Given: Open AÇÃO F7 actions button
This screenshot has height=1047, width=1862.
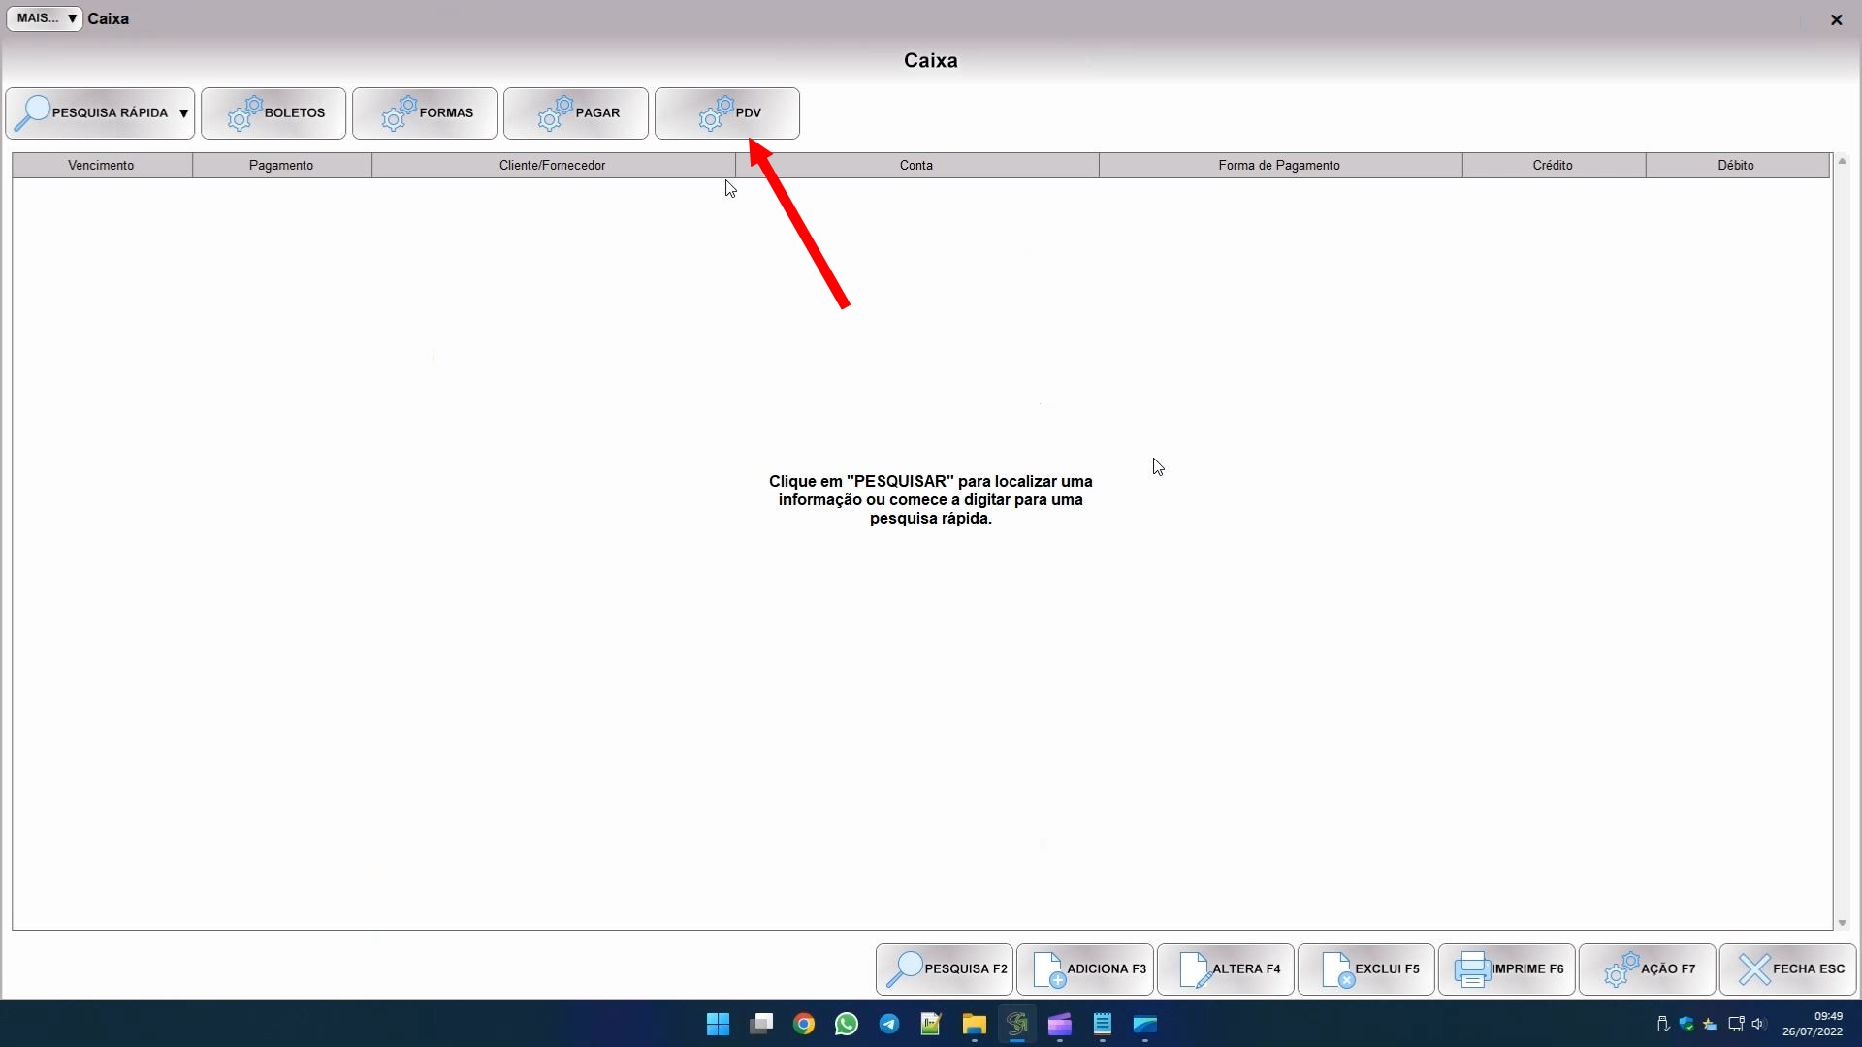Looking at the screenshot, I should point(1648,969).
